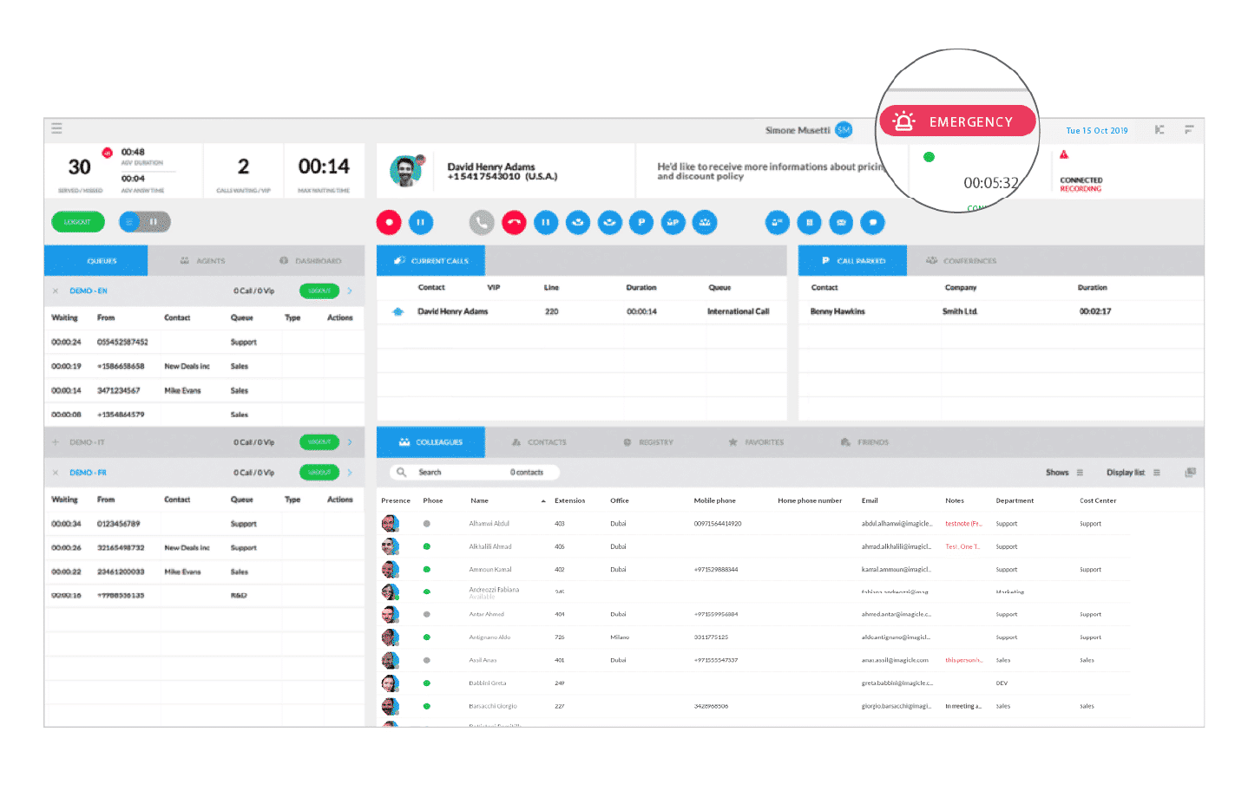Click the conference group icon in call toolbar
This screenshot has width=1248, height=791.
coord(705,223)
